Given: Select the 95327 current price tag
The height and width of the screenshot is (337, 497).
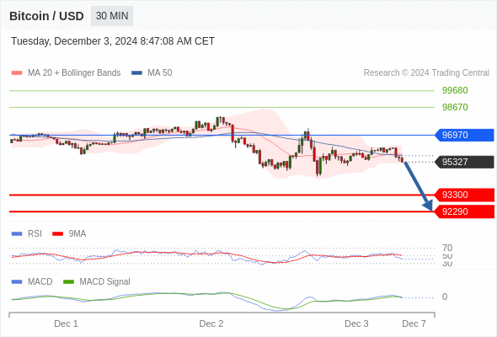Looking at the screenshot, I should point(463,162).
